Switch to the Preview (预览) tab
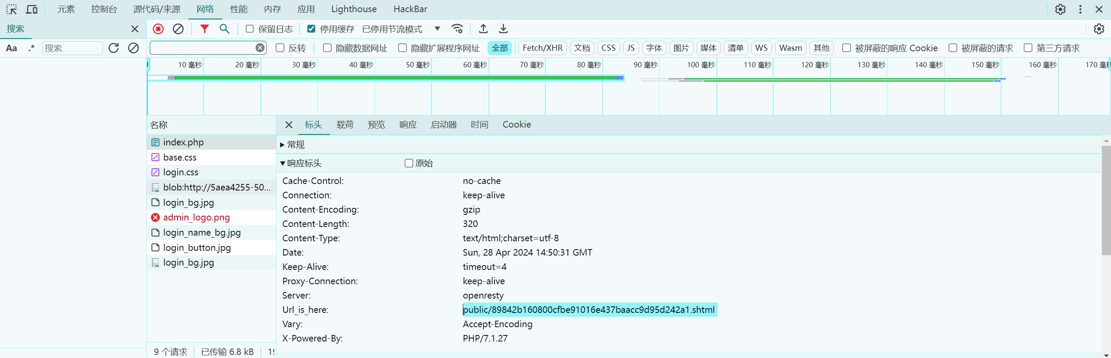1111x358 pixels. pos(376,125)
